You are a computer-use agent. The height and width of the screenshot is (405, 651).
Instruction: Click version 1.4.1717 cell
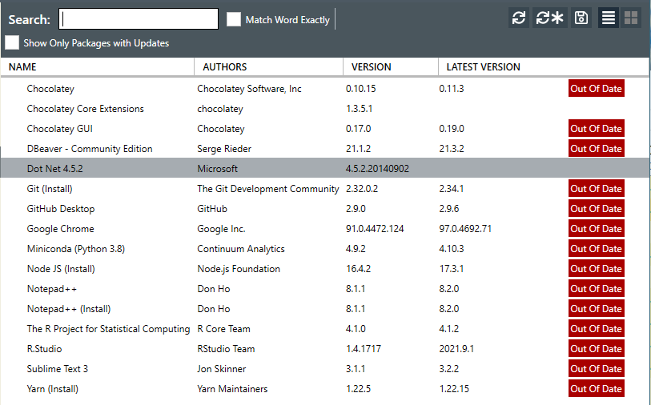(x=364, y=349)
